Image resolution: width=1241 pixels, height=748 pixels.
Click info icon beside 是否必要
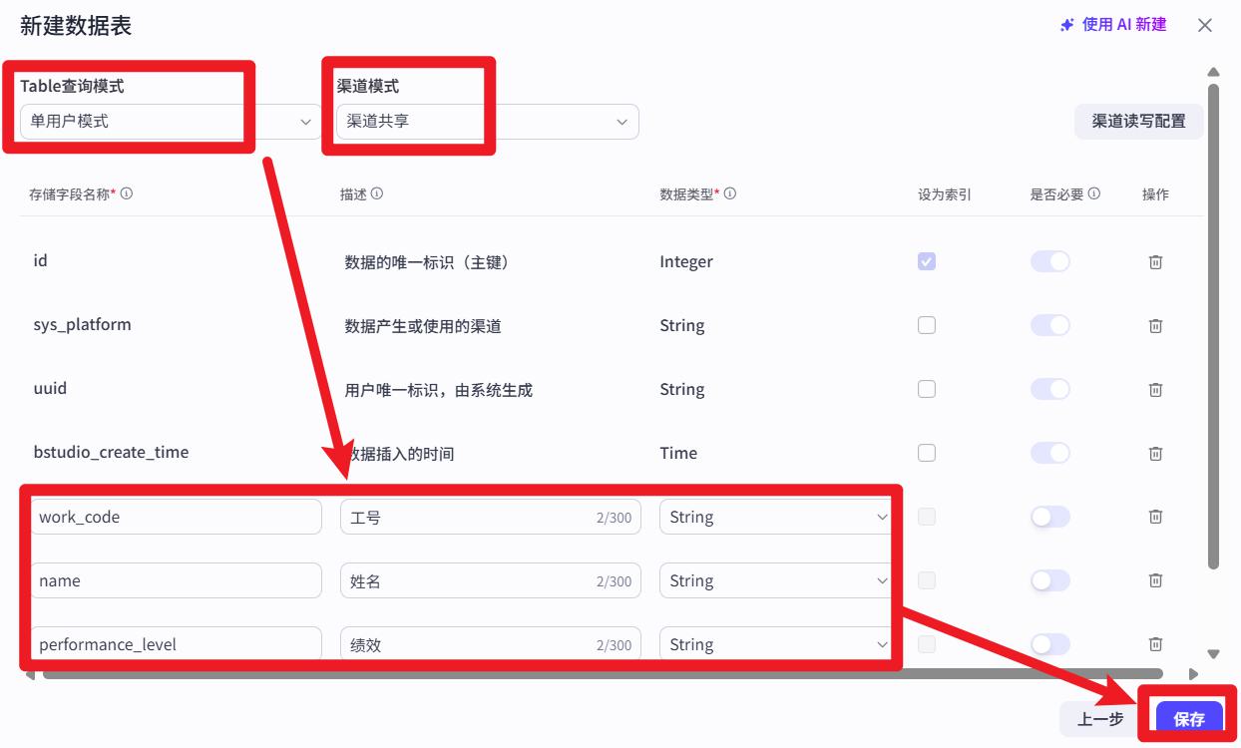[1094, 193]
